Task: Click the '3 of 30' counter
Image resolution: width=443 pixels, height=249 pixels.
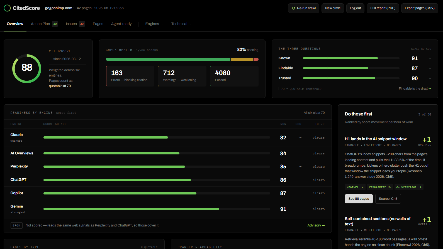Action: (x=424, y=114)
